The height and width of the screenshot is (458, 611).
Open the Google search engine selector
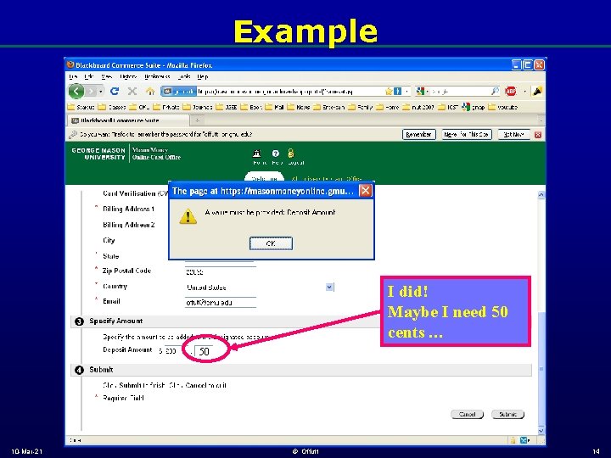pyautogui.click(x=422, y=91)
